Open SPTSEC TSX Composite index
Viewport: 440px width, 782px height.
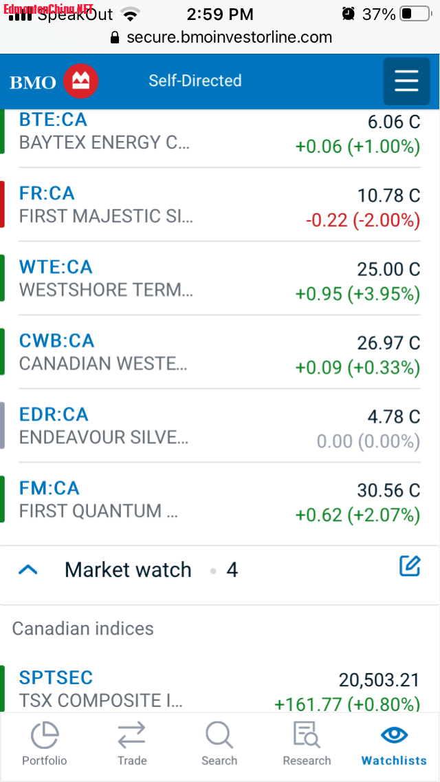[x=56, y=677]
